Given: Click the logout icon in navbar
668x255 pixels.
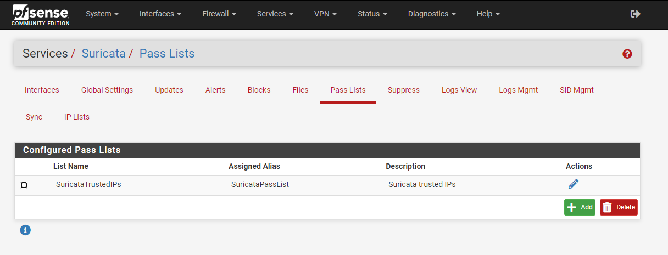Looking at the screenshot, I should point(636,14).
